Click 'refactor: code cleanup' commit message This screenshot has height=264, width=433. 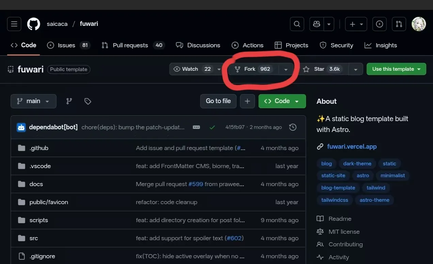[166, 202]
